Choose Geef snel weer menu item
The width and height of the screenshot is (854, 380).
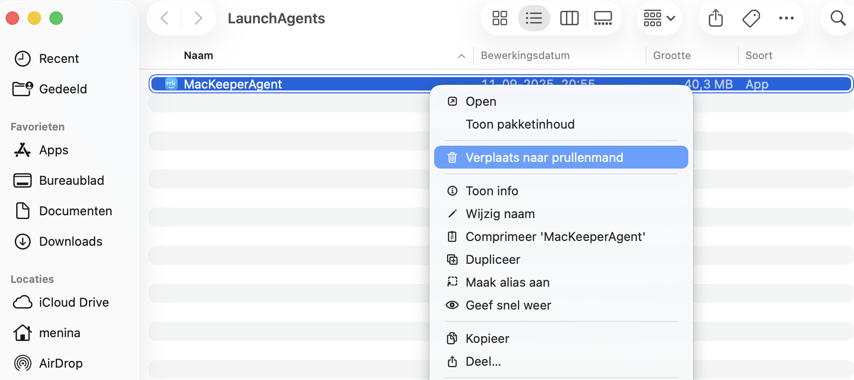[561, 305]
